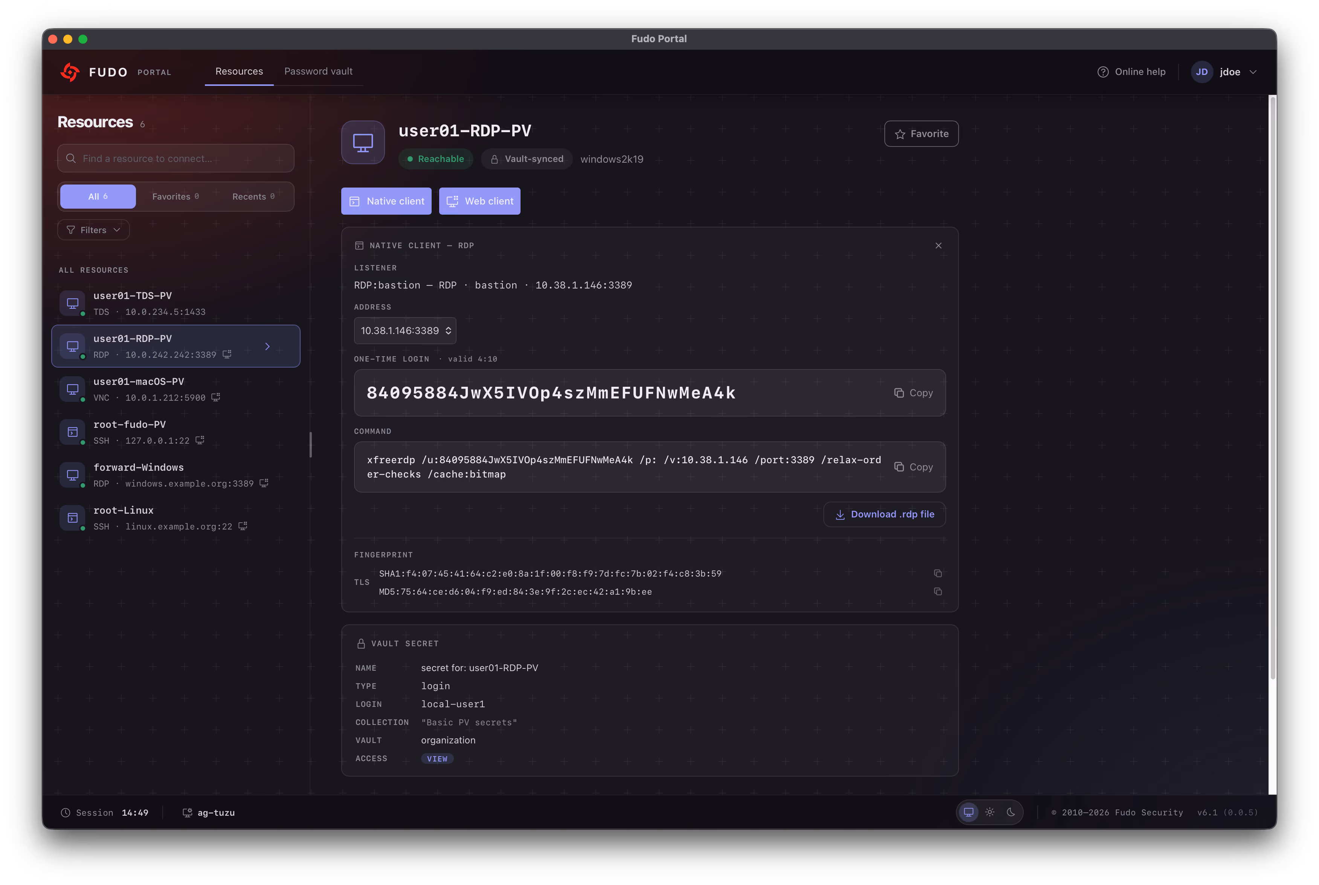Click the root-Linux terminal icon

[x=73, y=517]
